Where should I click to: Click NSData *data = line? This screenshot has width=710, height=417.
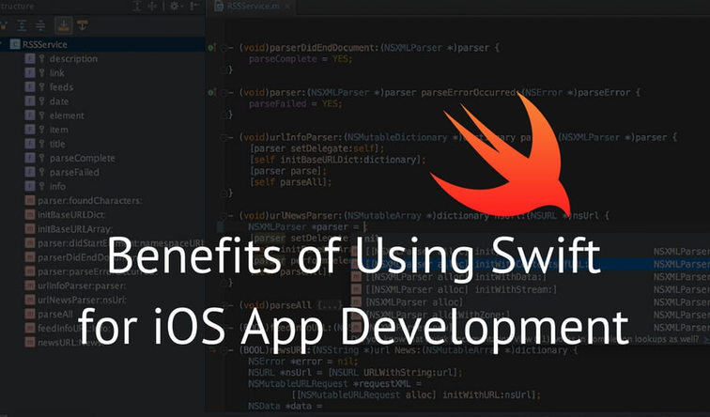pos(285,406)
